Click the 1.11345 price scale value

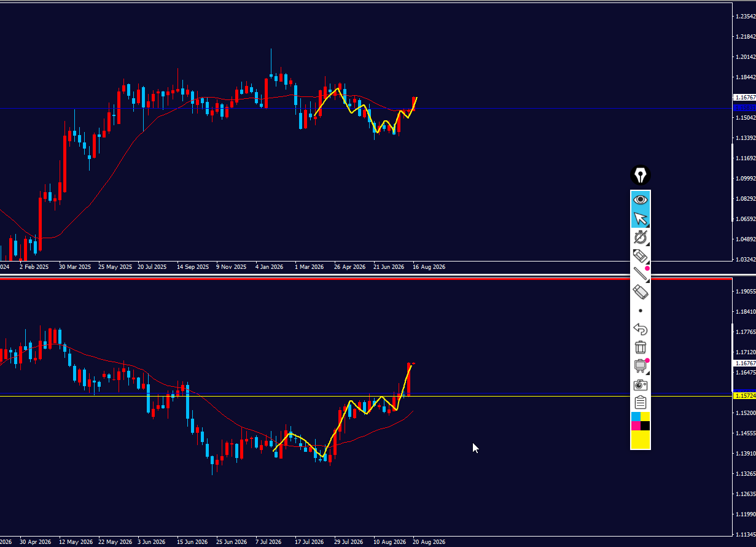745,534
